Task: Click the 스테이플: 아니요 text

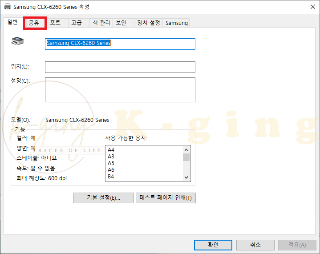Action: [37, 158]
